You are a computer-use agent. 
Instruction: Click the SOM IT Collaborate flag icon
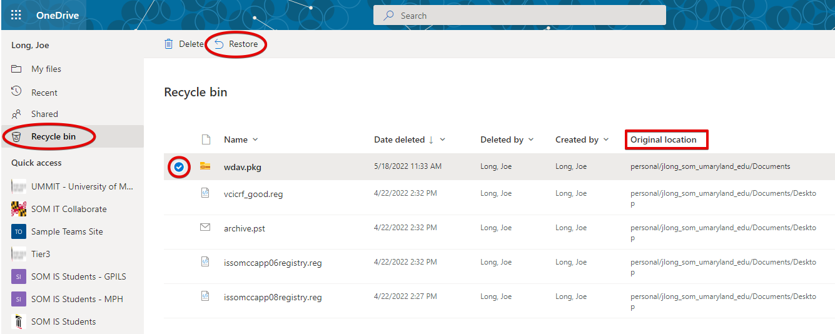(x=19, y=209)
